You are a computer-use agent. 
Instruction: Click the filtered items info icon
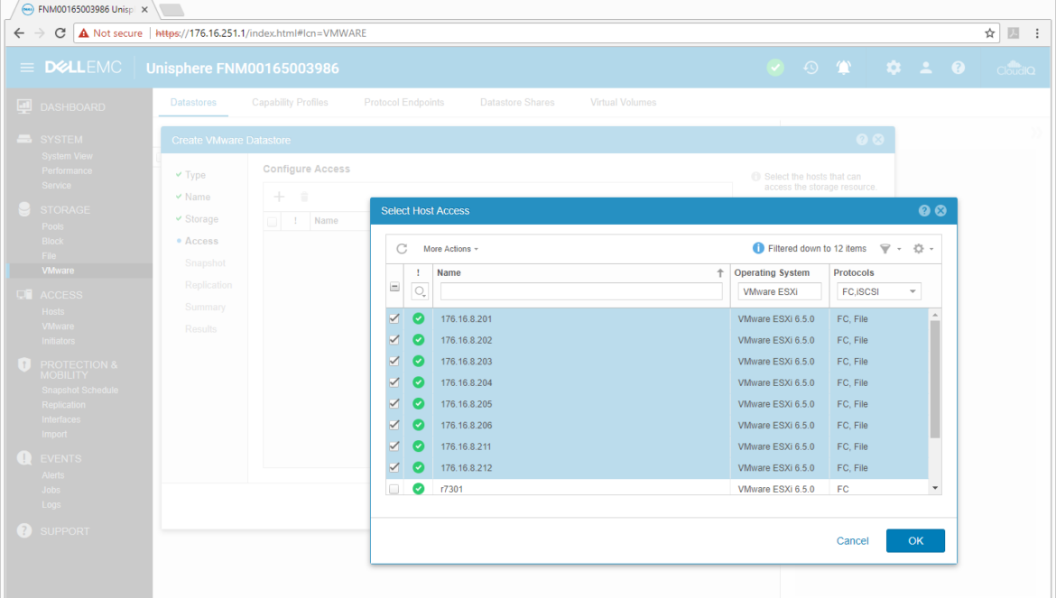(x=757, y=248)
